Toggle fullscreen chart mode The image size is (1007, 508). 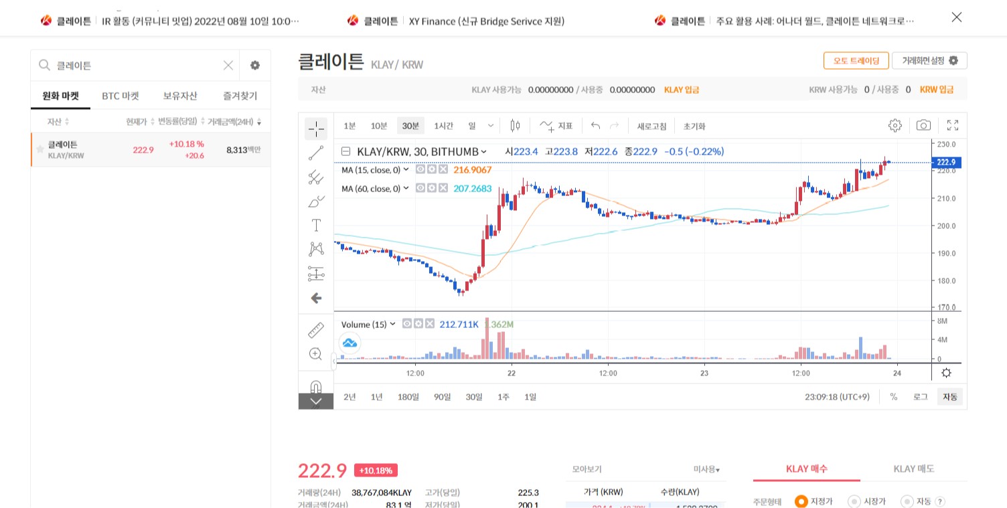pos(953,126)
